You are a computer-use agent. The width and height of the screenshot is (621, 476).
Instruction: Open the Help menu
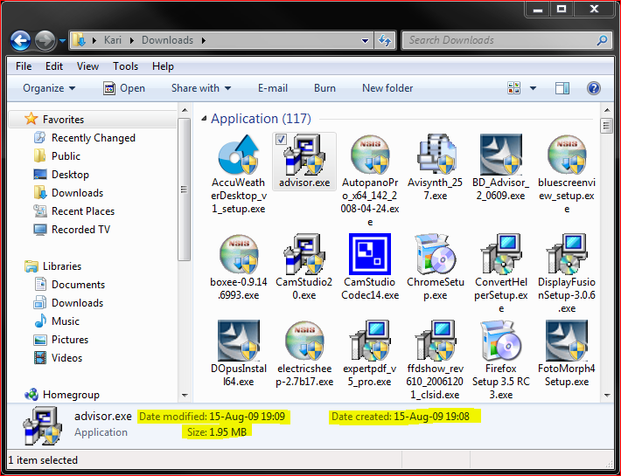pyautogui.click(x=163, y=66)
